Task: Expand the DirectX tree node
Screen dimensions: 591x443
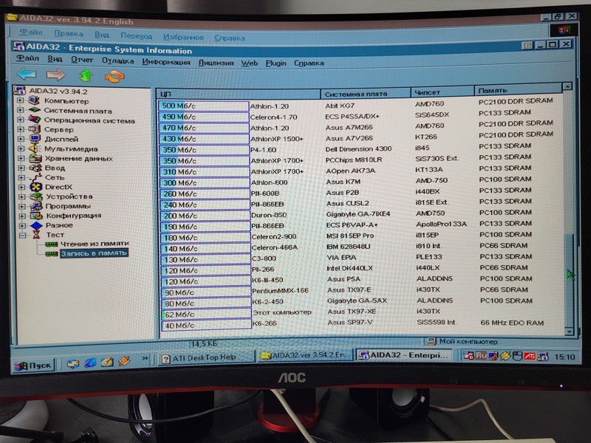Action: point(22,187)
